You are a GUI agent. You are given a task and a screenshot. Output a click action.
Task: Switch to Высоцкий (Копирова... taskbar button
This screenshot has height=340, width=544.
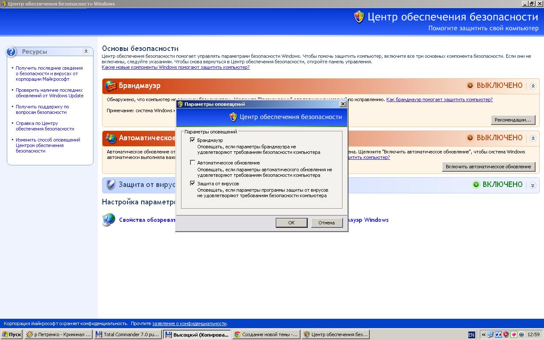tap(197, 334)
